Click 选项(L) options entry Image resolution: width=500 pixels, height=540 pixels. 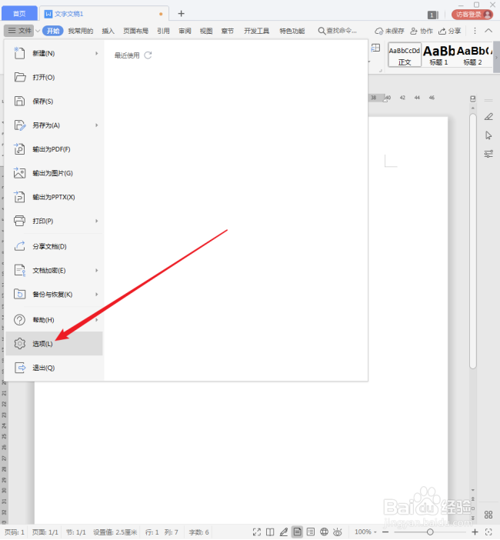54,344
